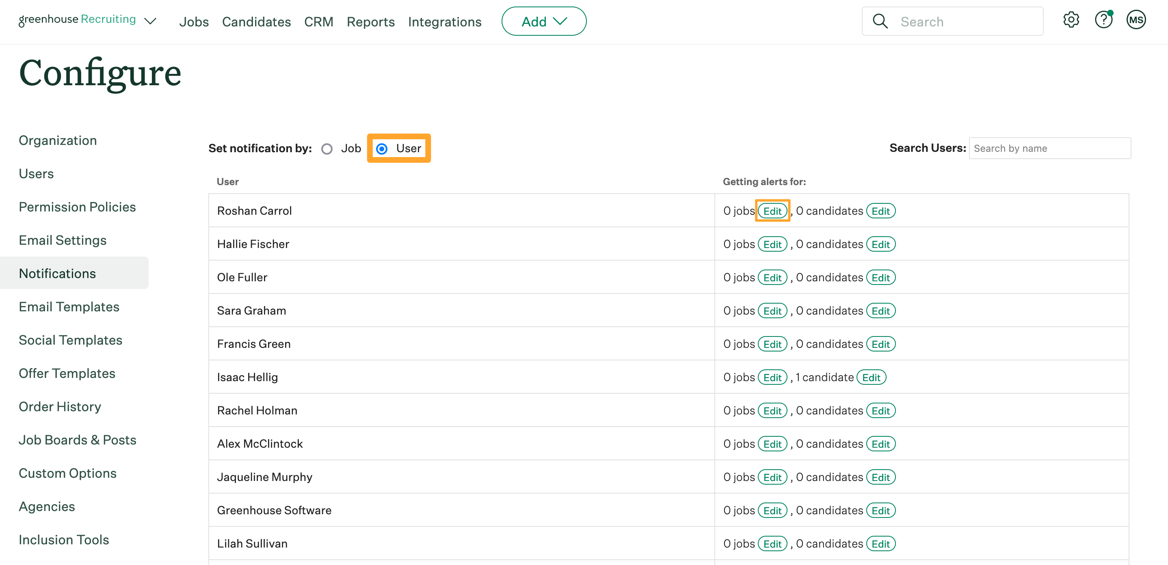Screen dimensions: 1168x565
Task: Switch to the Candidates section
Action: 256,21
